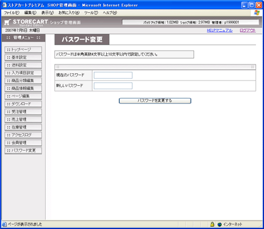Focus the 新しいパスワード input field

click(x=113, y=86)
